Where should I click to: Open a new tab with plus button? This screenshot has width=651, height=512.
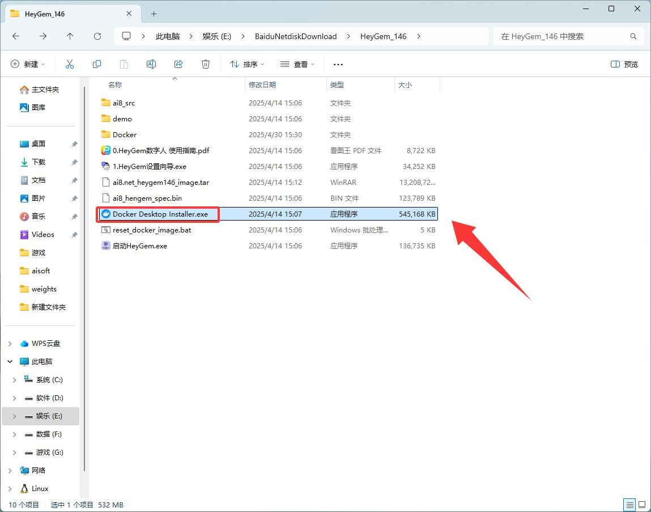tap(154, 14)
